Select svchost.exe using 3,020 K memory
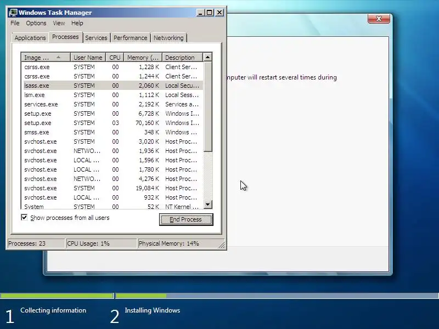Viewport: 439px width, 329px height. tap(112, 141)
